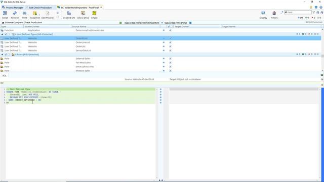Click the Function row icon

(2, 30)
